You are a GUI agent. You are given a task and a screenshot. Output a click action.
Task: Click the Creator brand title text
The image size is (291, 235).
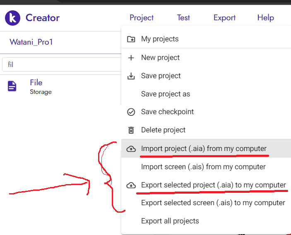43,18
